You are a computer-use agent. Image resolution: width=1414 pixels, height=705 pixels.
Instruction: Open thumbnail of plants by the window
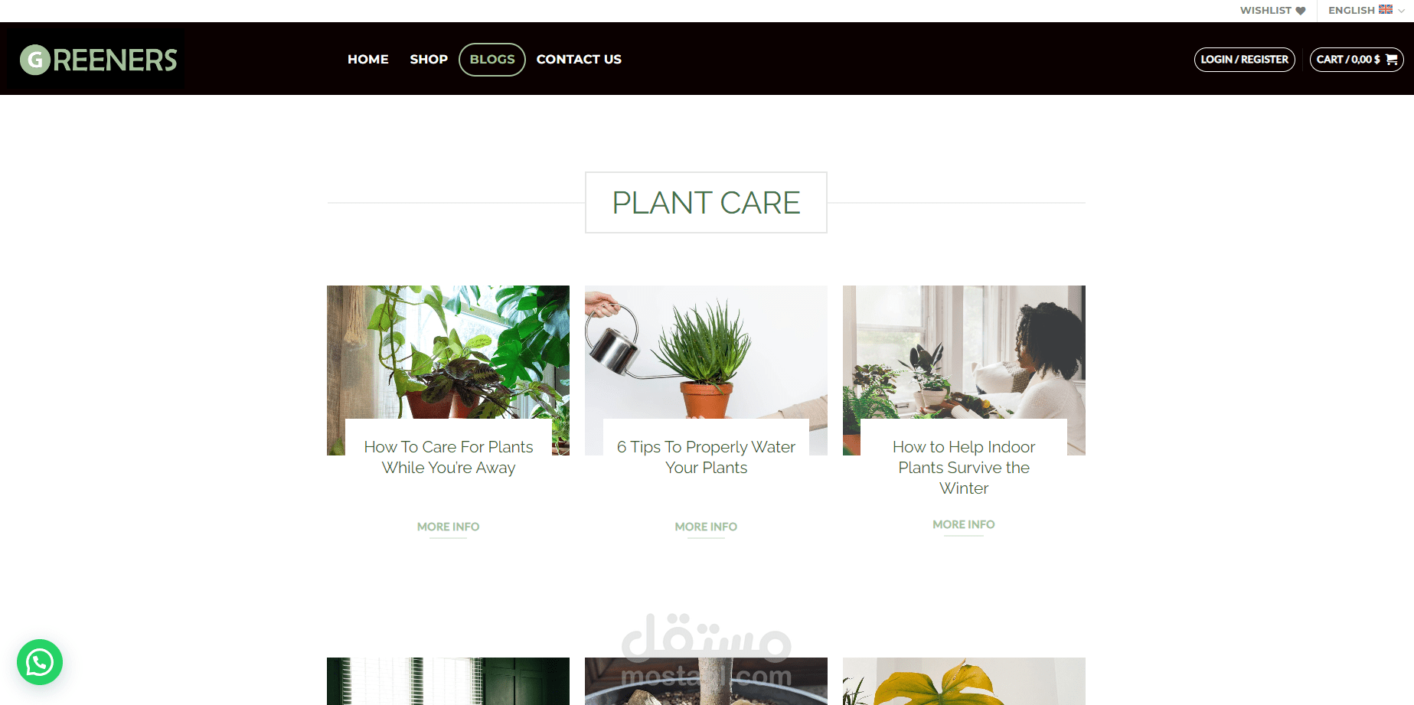pyautogui.click(x=448, y=352)
